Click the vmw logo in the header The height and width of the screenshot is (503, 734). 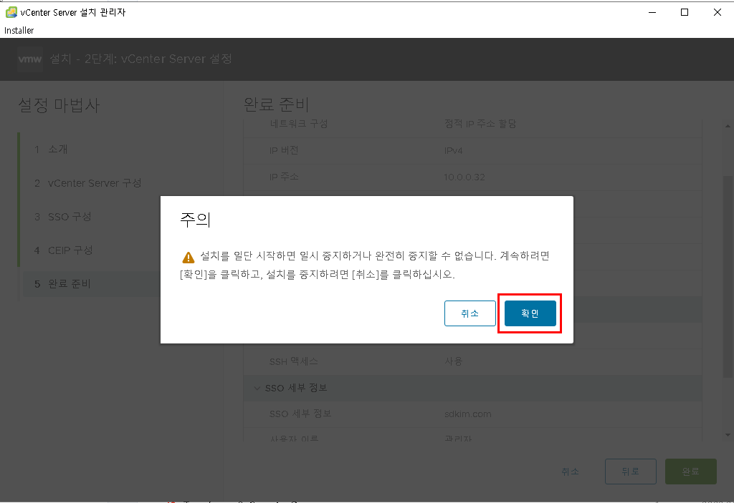click(x=30, y=59)
